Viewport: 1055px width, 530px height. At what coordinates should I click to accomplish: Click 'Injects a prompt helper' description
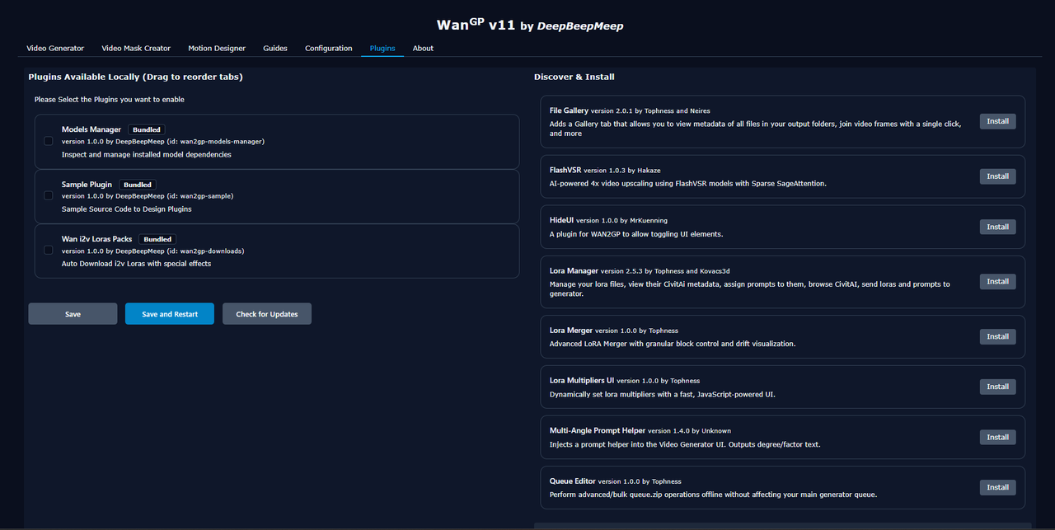tap(685, 444)
